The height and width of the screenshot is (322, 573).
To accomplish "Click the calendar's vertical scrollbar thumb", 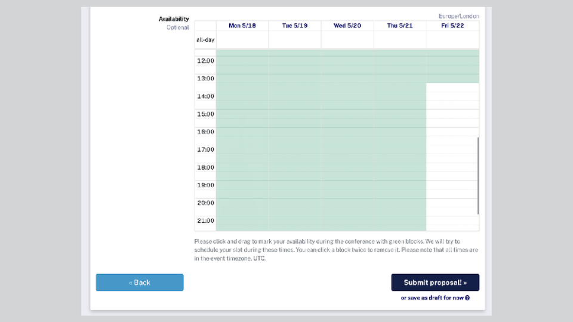I will click(x=478, y=176).
